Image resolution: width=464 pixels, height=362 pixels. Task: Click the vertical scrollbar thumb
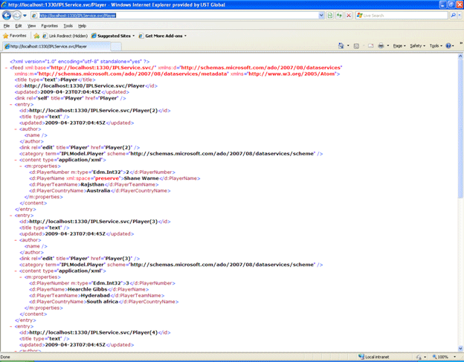coord(460,129)
